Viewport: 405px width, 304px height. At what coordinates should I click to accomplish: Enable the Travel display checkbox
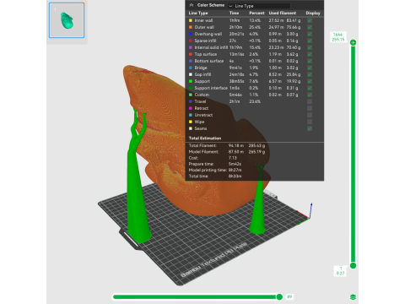(310, 101)
